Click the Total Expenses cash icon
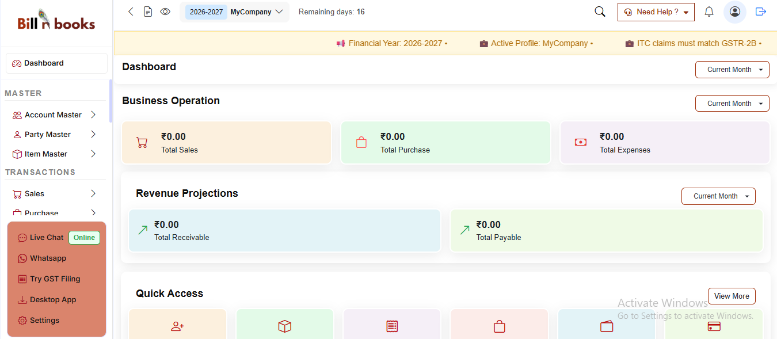The height and width of the screenshot is (339, 777). [580, 142]
